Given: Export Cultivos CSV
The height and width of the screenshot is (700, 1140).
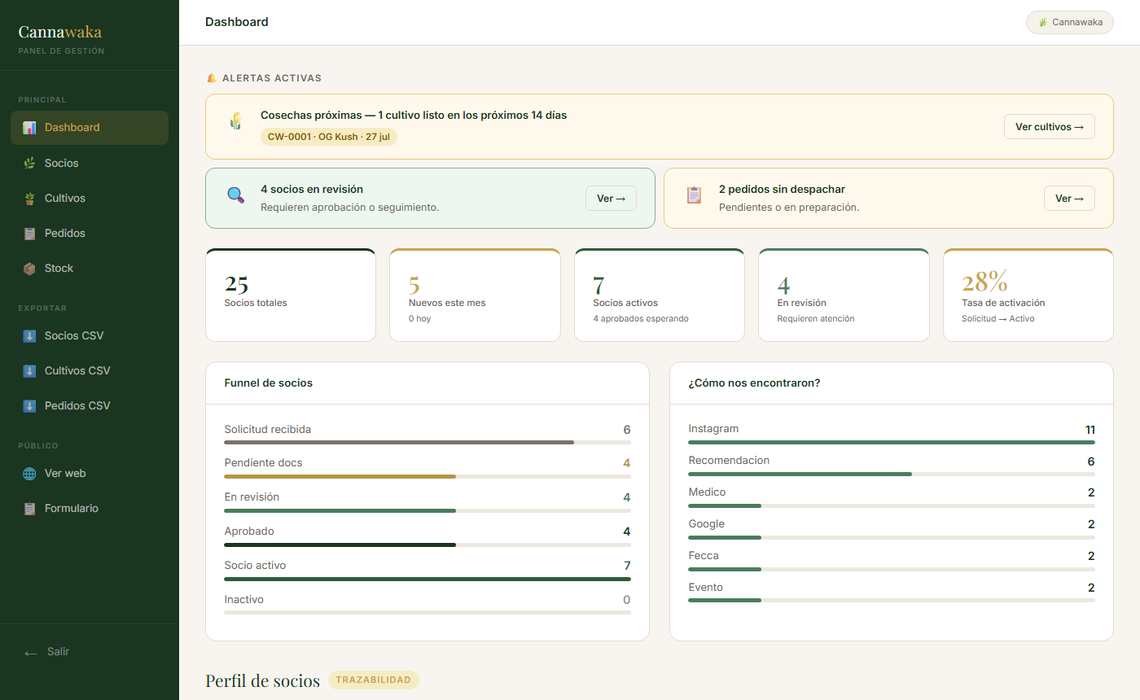Looking at the screenshot, I should click(90, 371).
